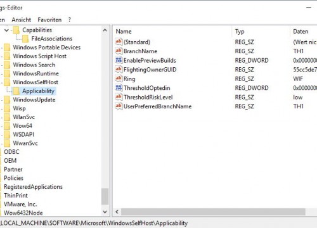Click the WindowsUpdate folder icon

pos(7,99)
